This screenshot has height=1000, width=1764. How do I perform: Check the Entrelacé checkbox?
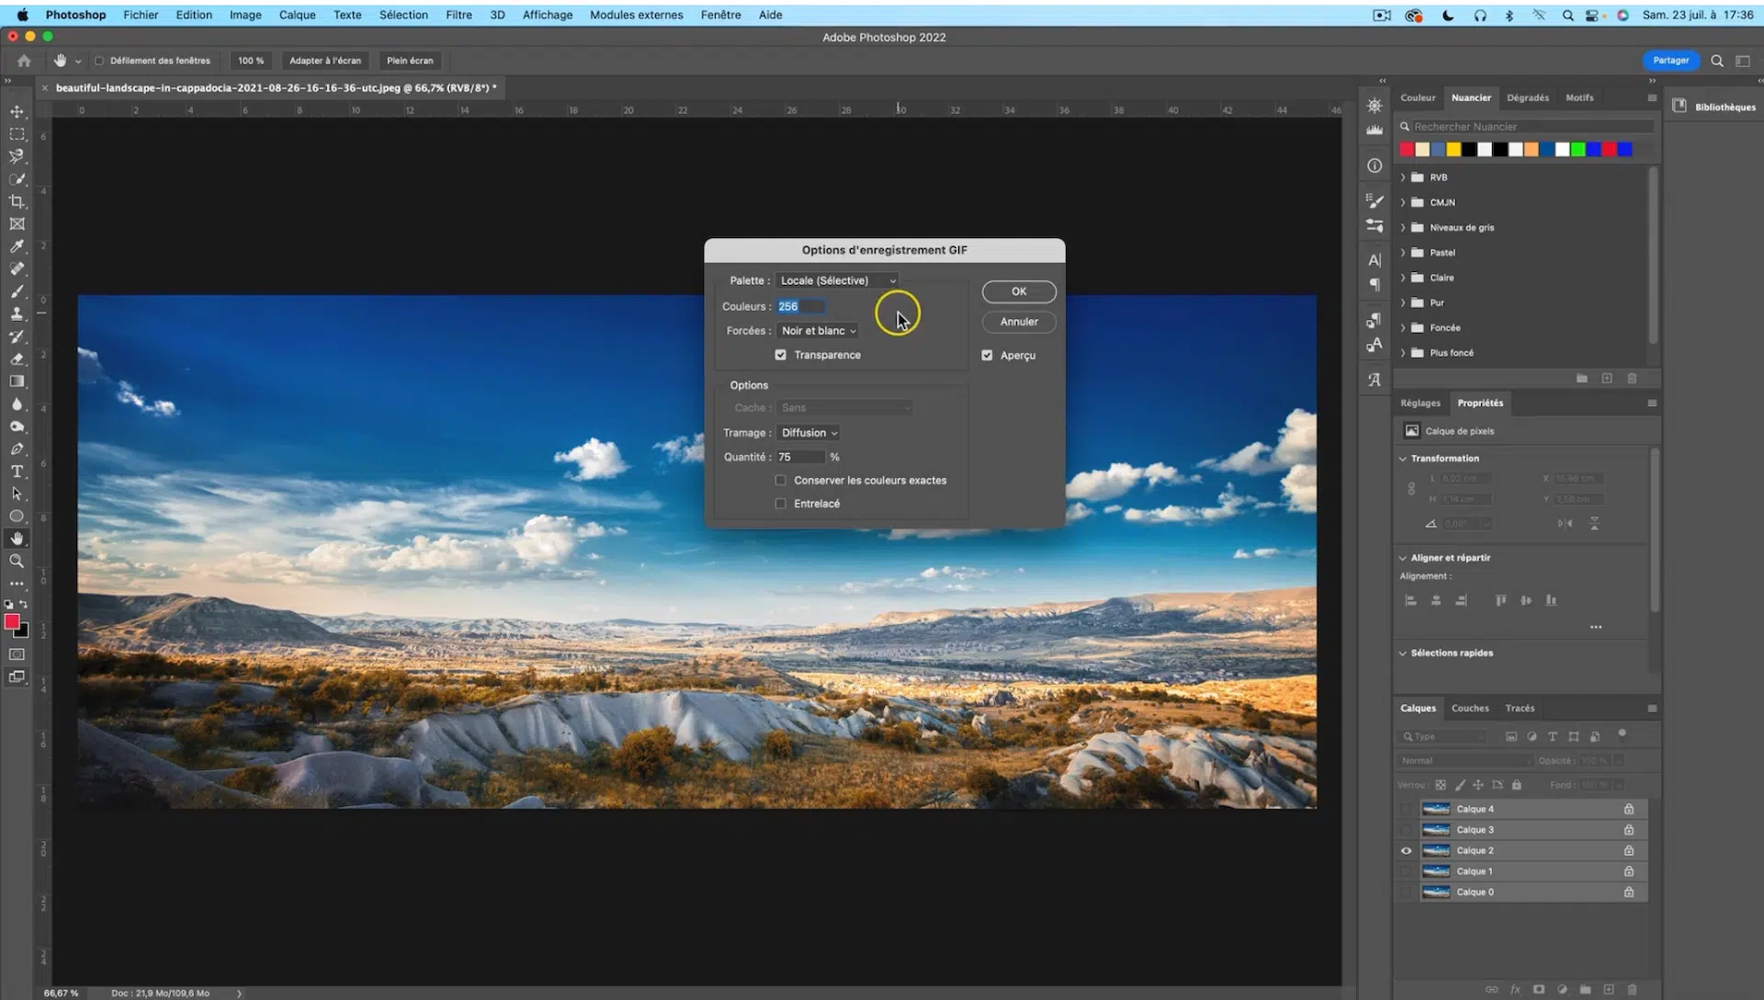pyautogui.click(x=780, y=504)
